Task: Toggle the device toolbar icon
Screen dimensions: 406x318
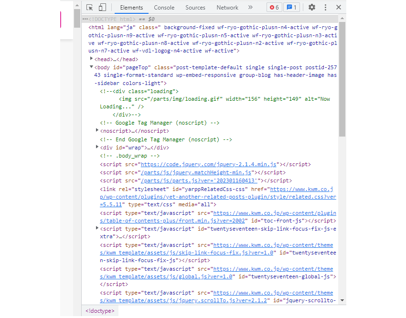Action: pyautogui.click(x=102, y=7)
